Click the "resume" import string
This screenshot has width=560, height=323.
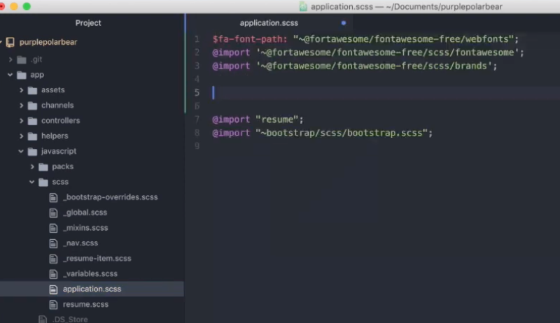point(277,120)
